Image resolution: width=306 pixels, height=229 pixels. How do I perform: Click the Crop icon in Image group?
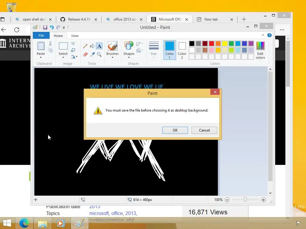click(x=73, y=44)
